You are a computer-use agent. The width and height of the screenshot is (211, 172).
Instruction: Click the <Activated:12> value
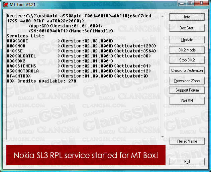(132, 71)
